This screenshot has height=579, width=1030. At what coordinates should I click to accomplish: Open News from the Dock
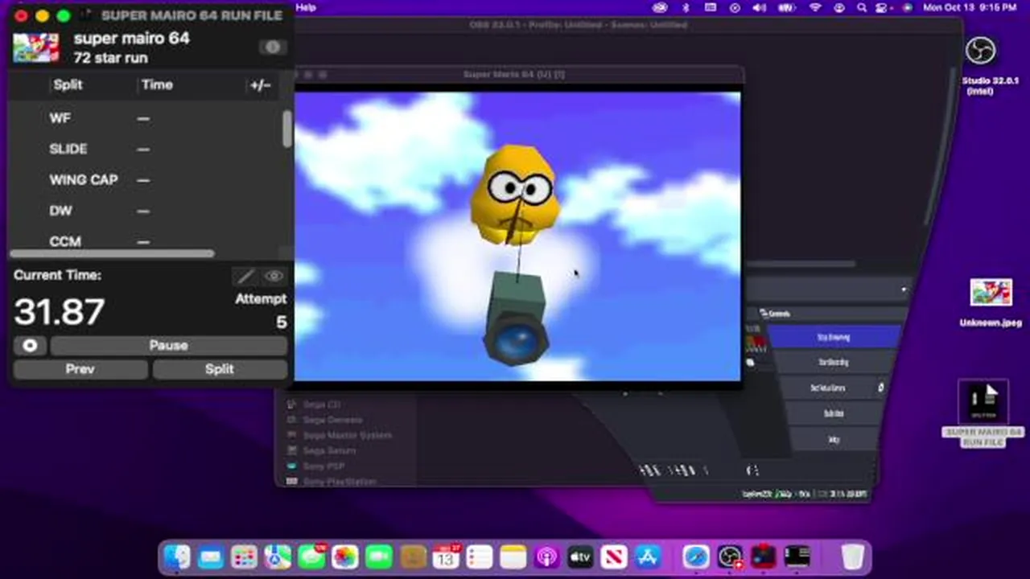pos(614,556)
